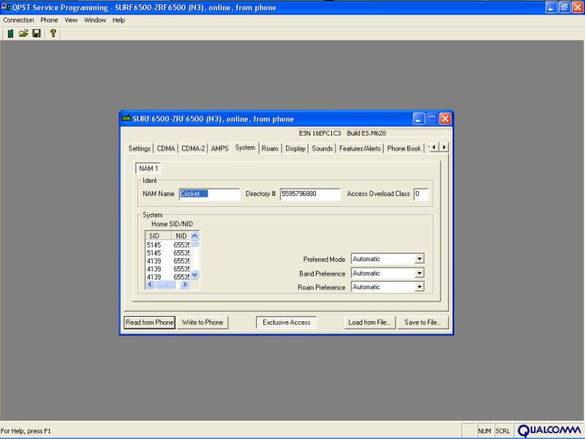Click the SID/NID horizontal scrollbar thumb
Viewport: 585px width, 439px height.
pyautogui.click(x=165, y=285)
